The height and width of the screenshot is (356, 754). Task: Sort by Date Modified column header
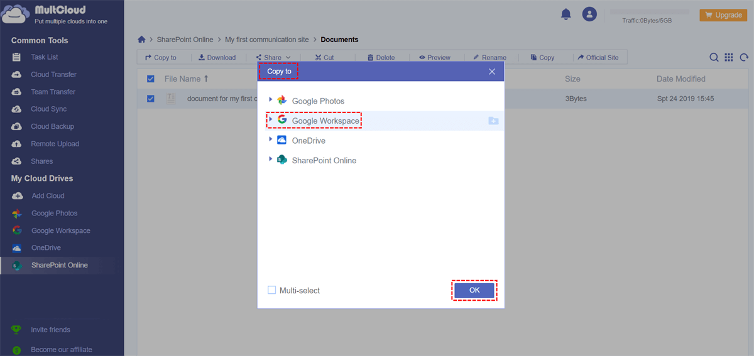pos(681,79)
